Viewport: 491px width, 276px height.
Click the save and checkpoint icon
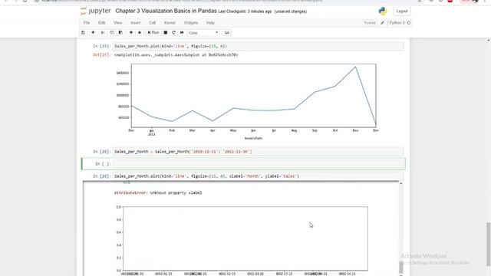[x=83, y=32]
